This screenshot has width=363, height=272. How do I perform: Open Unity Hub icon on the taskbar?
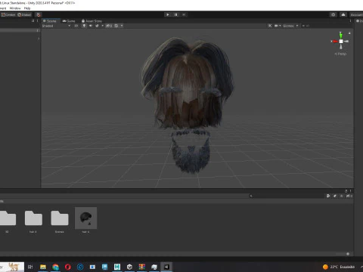(x=129, y=267)
